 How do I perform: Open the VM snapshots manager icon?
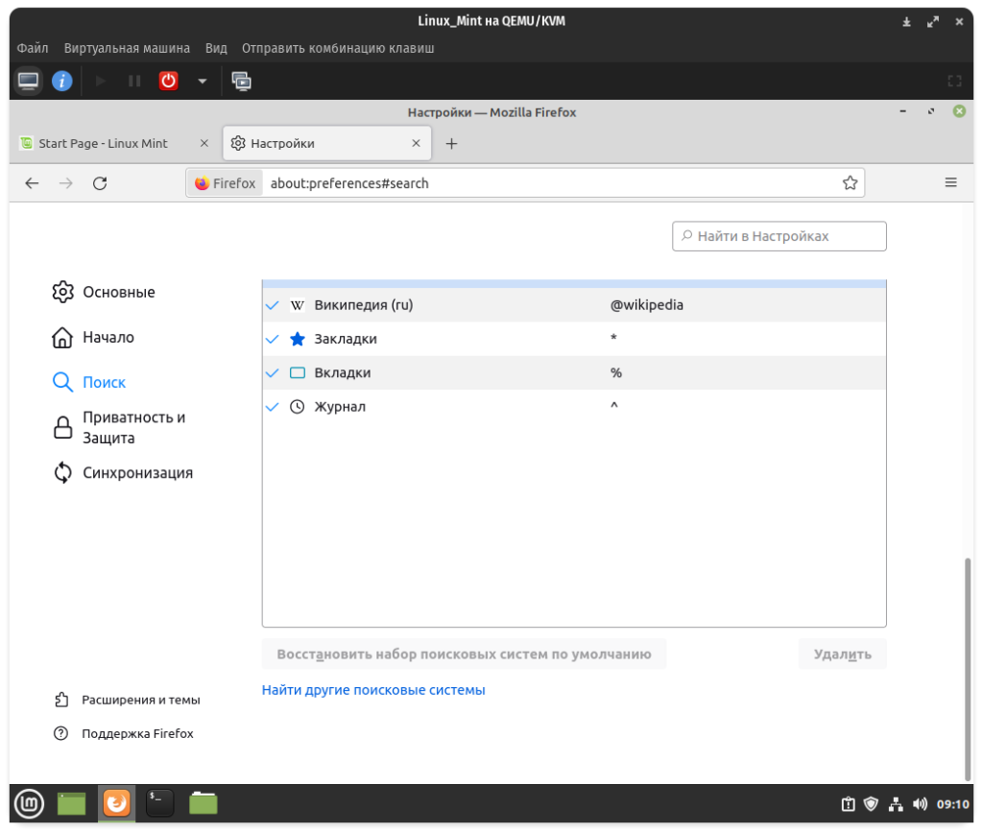pyautogui.click(x=241, y=82)
